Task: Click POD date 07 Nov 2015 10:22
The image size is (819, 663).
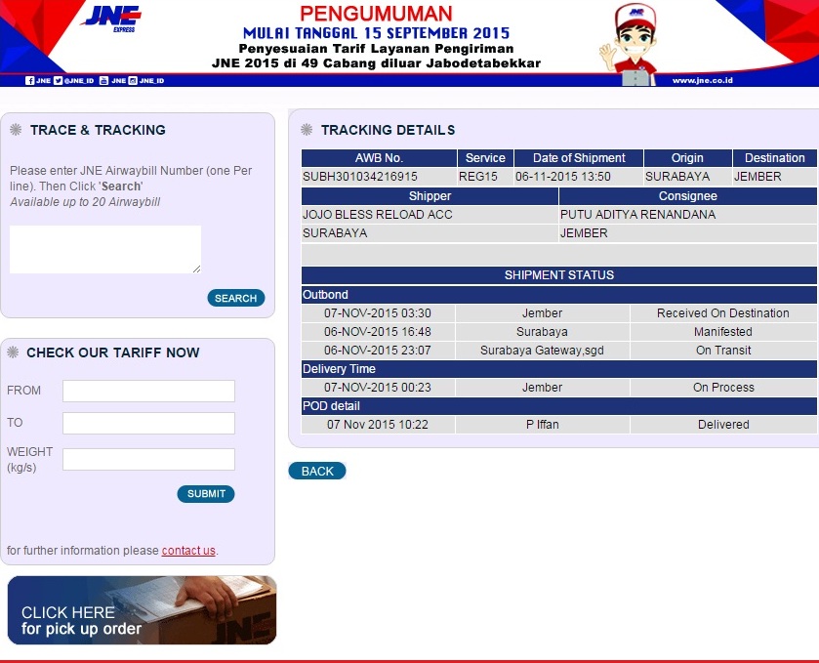Action: click(x=378, y=424)
